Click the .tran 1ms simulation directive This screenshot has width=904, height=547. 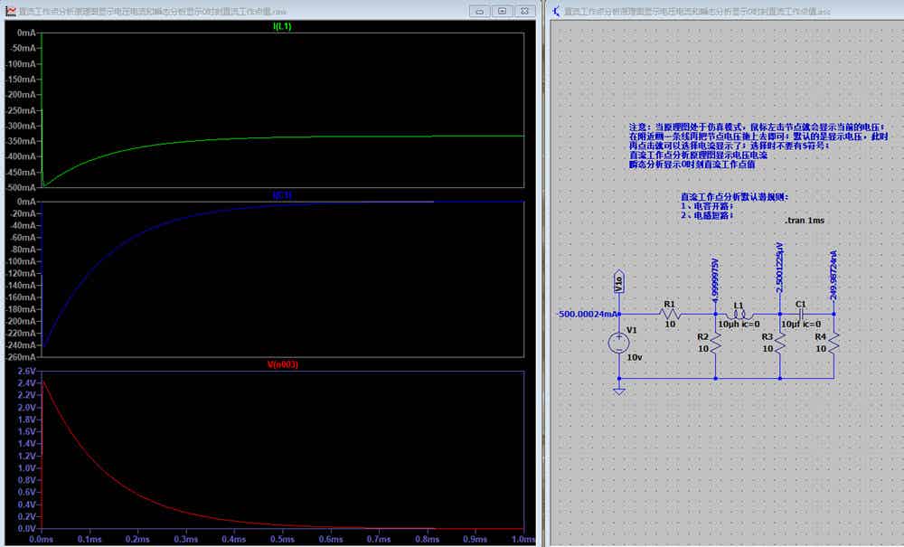pyautogui.click(x=805, y=221)
